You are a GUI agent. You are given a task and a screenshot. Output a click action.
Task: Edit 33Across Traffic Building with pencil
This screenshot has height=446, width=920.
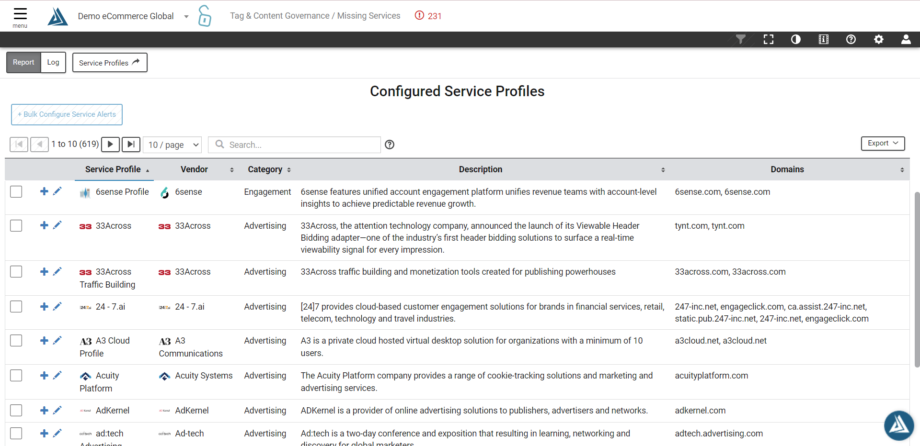coord(57,271)
